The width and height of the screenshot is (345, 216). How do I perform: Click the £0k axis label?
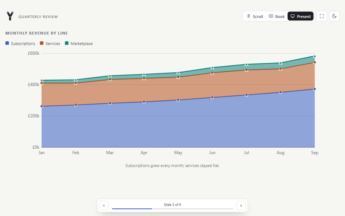pyautogui.click(x=36, y=147)
